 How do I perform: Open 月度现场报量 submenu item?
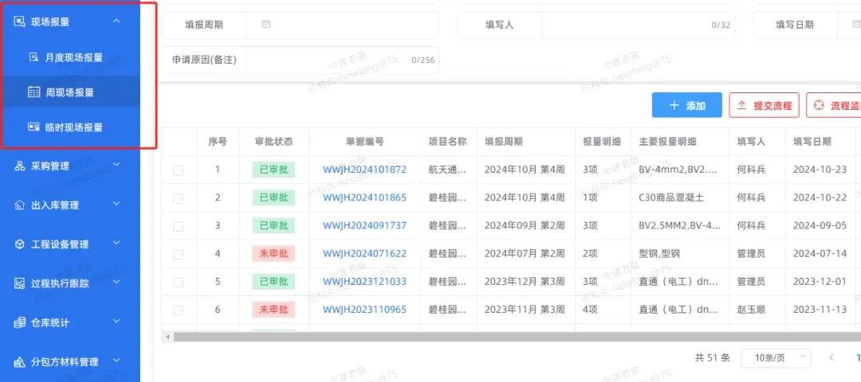(x=70, y=57)
